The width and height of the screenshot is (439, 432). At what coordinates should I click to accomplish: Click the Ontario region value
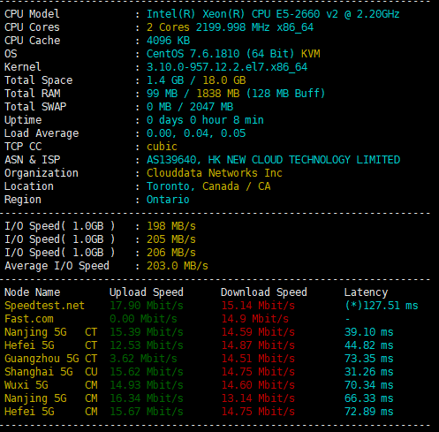[168, 200]
